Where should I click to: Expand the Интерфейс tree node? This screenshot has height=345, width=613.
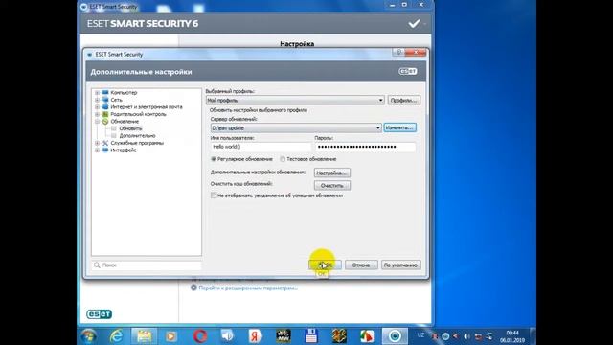click(97, 150)
